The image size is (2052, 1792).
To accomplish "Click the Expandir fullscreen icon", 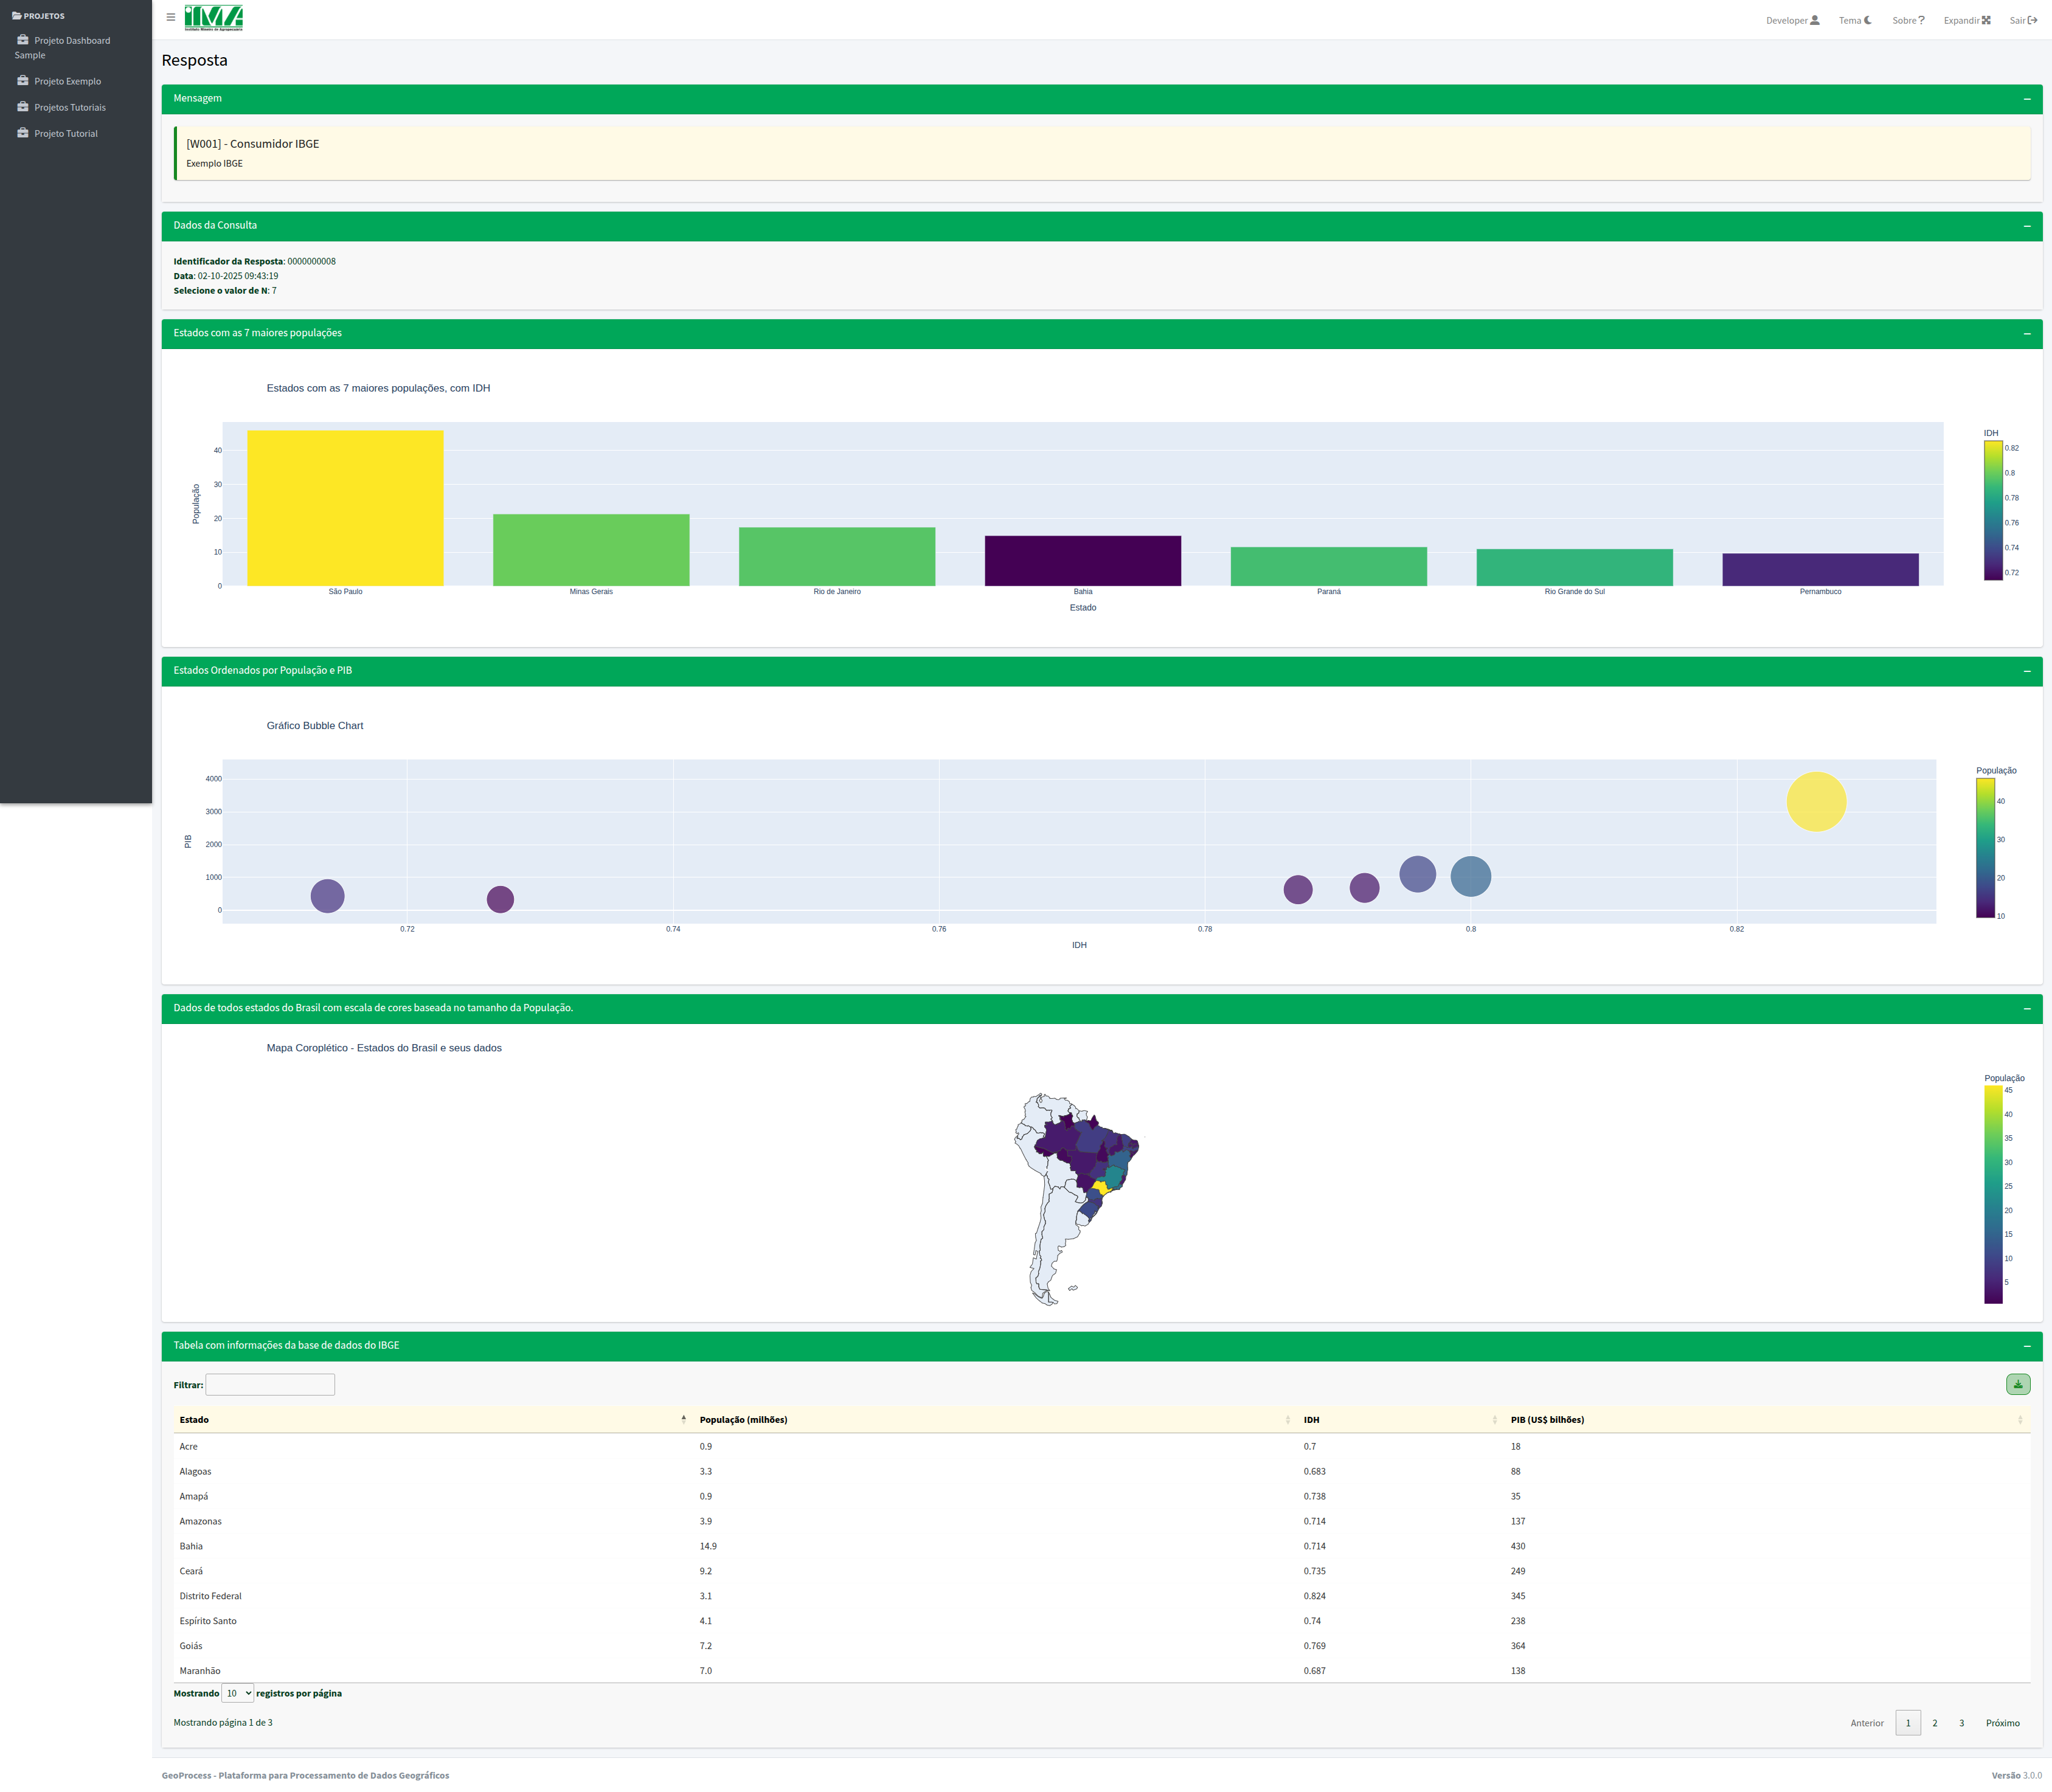I will click(1986, 20).
